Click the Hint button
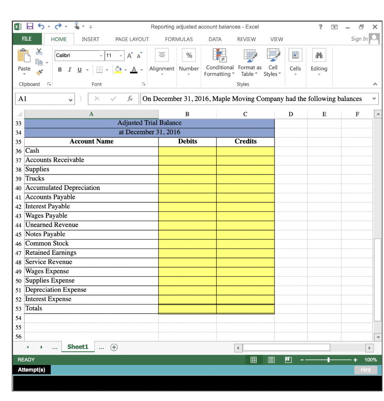Image resolution: width=384 pixels, height=401 pixels. tap(365, 370)
